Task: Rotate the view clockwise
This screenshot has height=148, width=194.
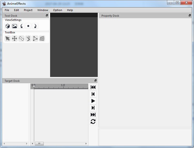Action: (x=35, y=26)
